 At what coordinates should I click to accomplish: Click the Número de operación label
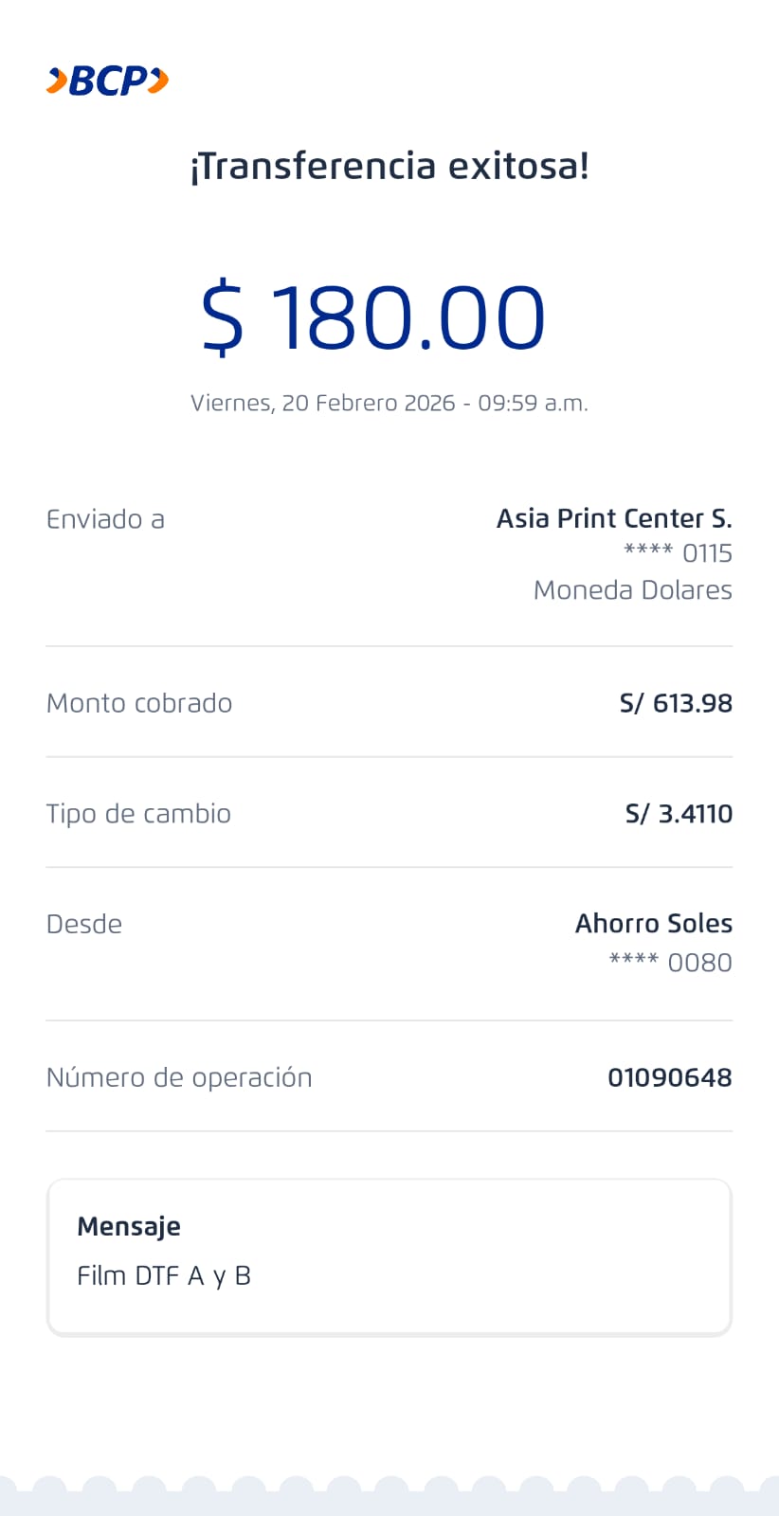pos(179,1077)
